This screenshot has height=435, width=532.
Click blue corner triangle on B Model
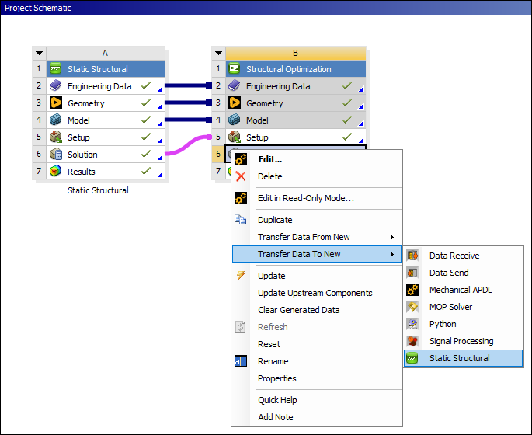click(361, 124)
